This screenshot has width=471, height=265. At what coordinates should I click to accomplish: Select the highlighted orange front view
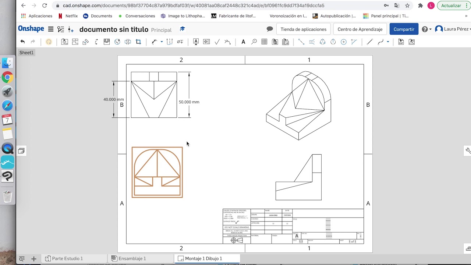coord(157,172)
